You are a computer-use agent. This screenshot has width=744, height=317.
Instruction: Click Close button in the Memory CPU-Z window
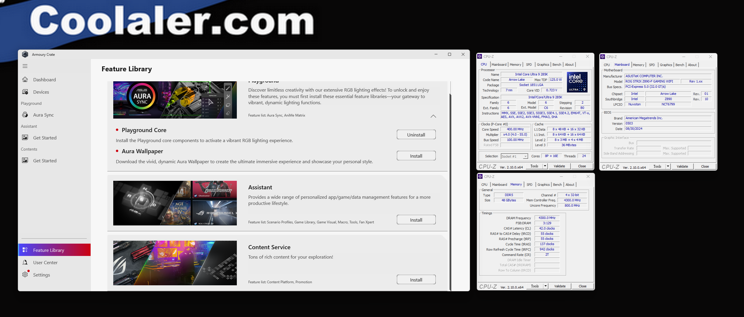coord(582,286)
